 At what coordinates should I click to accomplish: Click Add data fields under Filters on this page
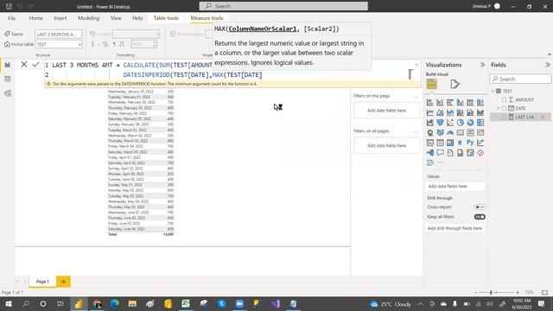point(386,111)
